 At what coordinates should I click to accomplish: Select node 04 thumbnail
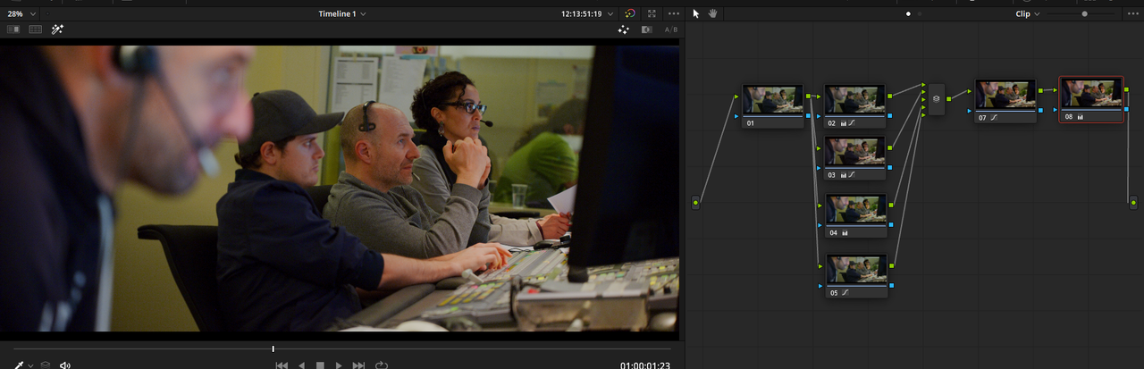(x=854, y=209)
